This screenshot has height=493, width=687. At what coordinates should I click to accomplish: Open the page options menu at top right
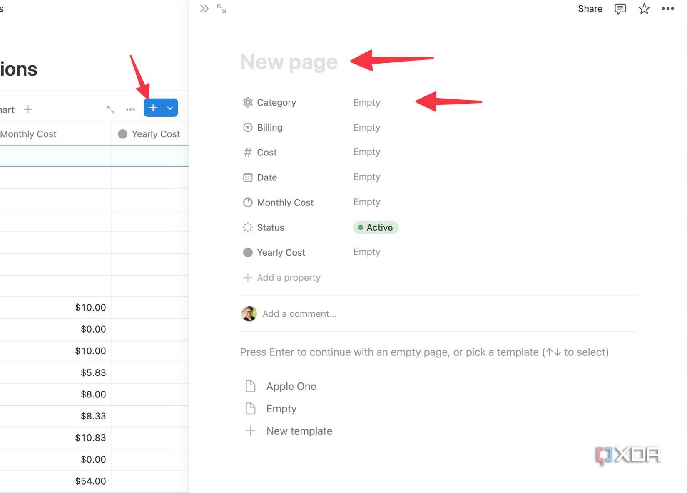[667, 8]
